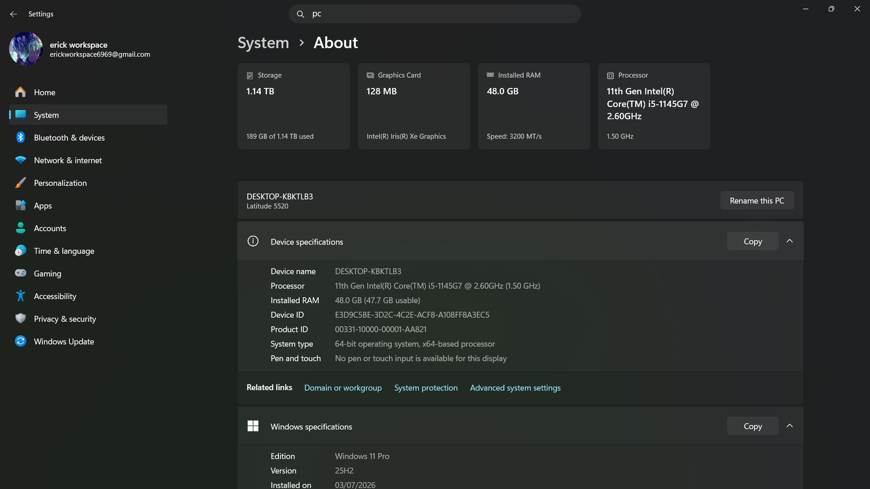
Task: Click the Product ID value 00331-10000-00001-AA821
Action: (381, 329)
